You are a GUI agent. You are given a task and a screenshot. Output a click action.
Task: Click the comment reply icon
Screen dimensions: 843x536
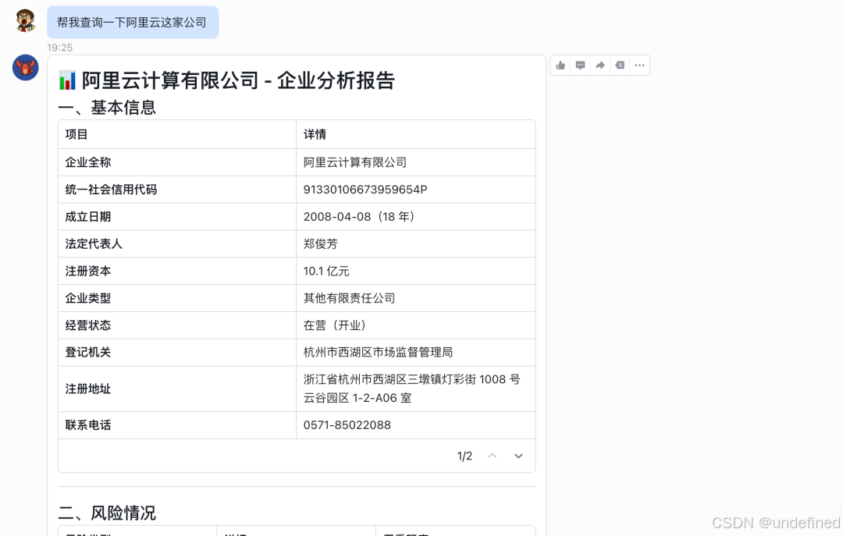(x=581, y=66)
